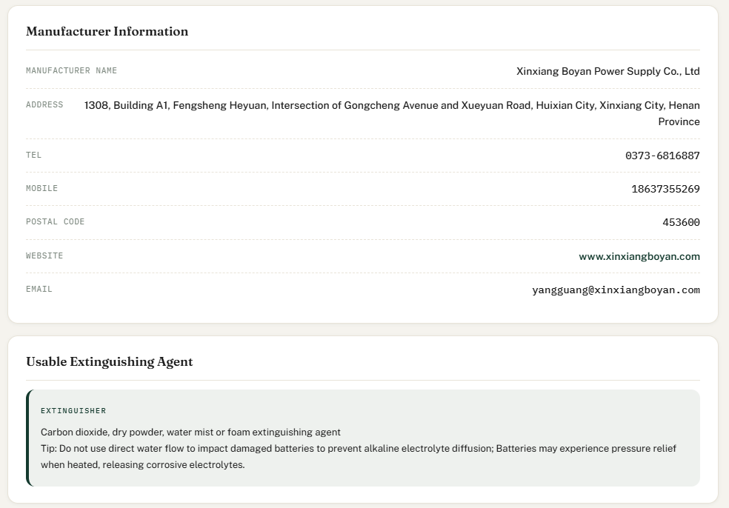Click the MANUFACTURER NAME field label

pyautogui.click(x=72, y=70)
